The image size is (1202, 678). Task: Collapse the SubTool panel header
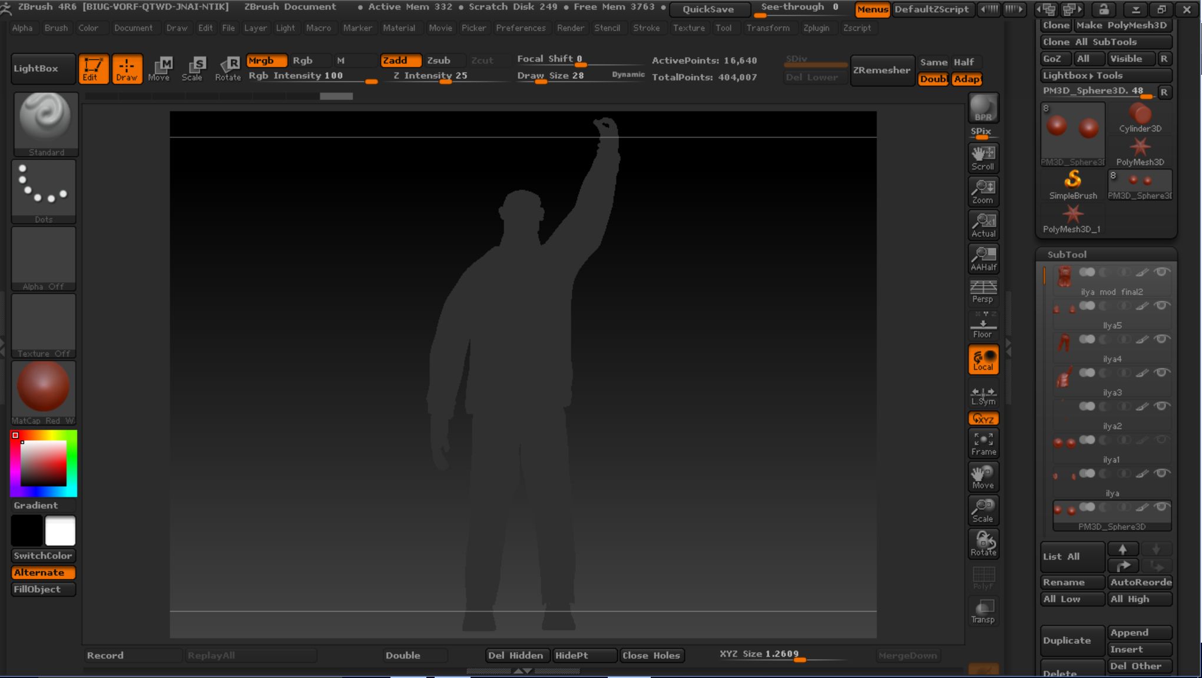1067,254
